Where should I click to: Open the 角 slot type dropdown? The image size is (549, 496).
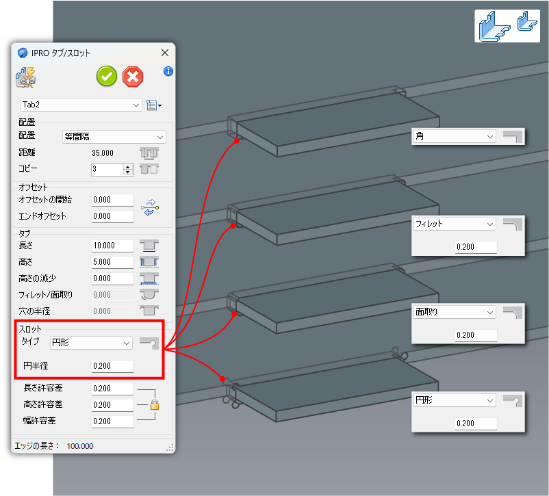[455, 136]
